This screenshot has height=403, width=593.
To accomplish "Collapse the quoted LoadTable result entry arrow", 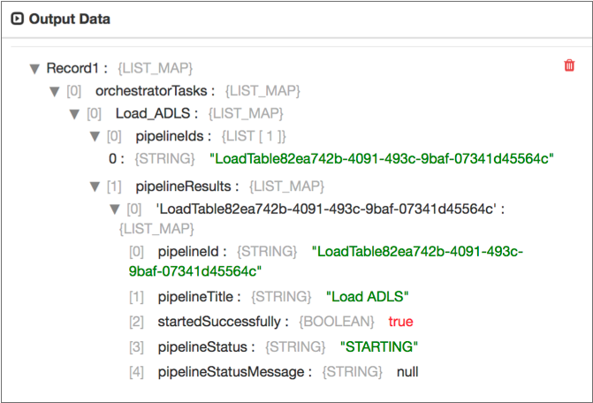I will point(114,209).
